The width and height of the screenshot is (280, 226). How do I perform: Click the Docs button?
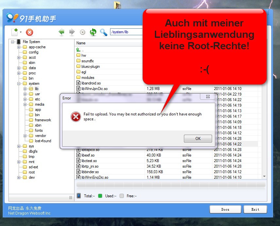(225, 209)
